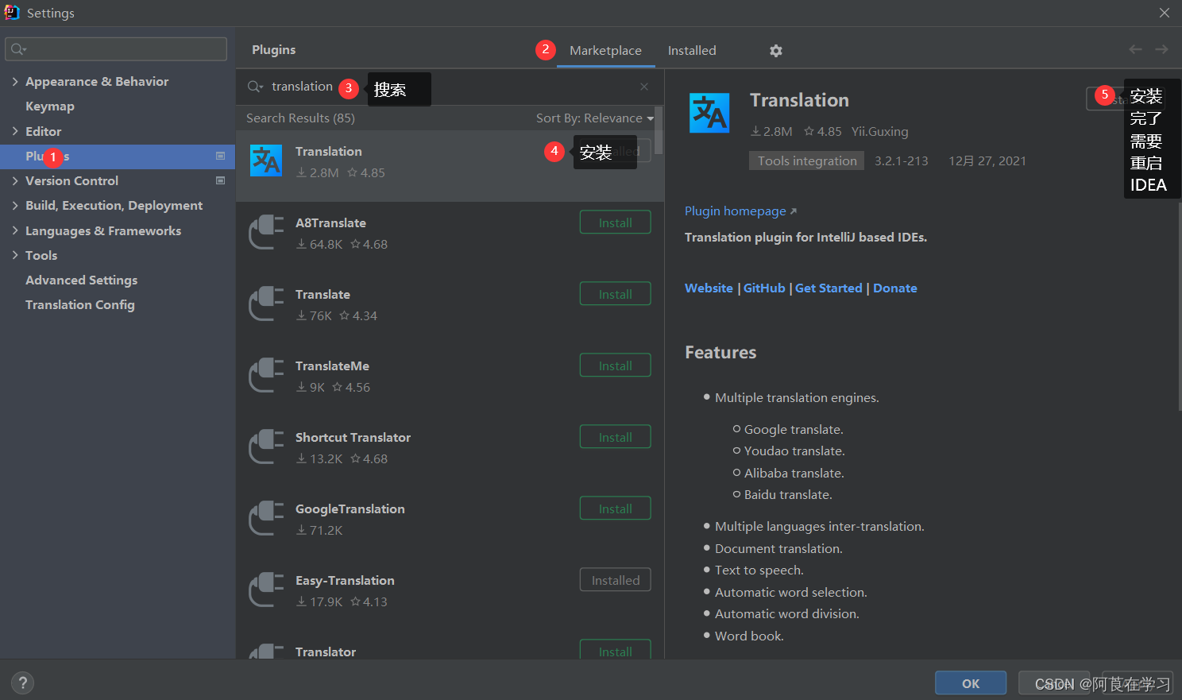
Task: Click the Tools integration tag
Action: 806,160
